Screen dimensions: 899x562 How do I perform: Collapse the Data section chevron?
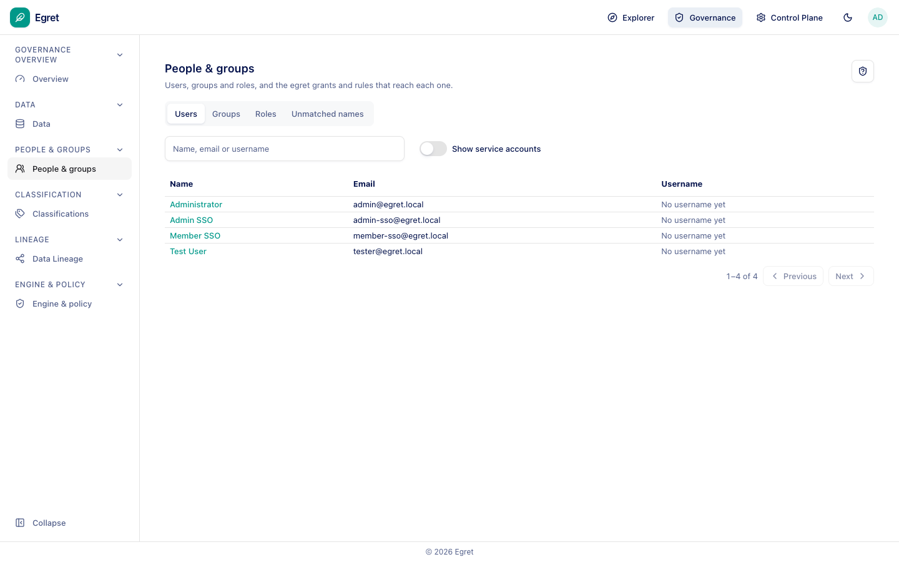[x=120, y=105]
